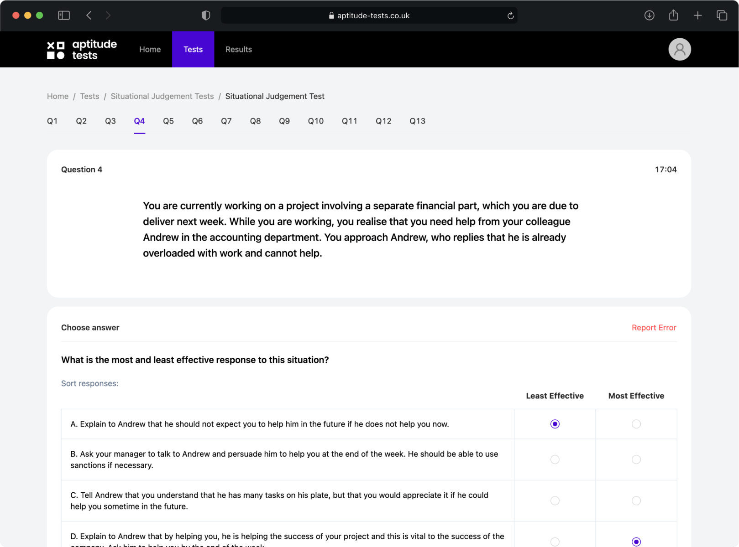This screenshot has width=739, height=547.
Task: Go to Home in navigation bar
Action: (x=150, y=49)
